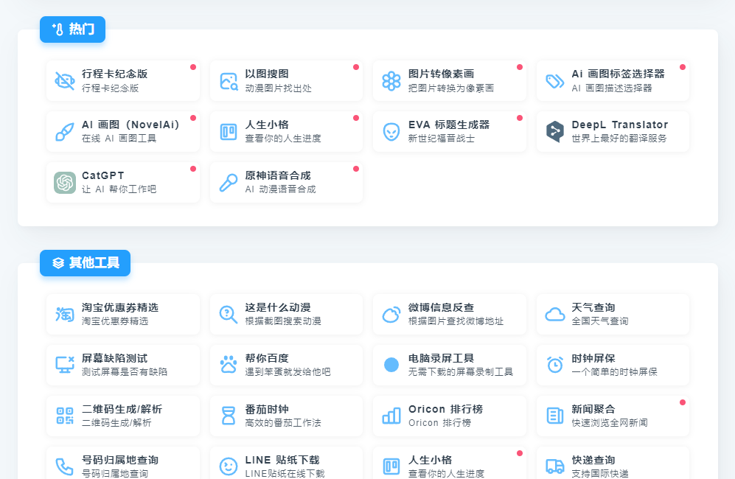
Task: Open the 人生小格 tool in 热门 section
Action: [x=286, y=131]
